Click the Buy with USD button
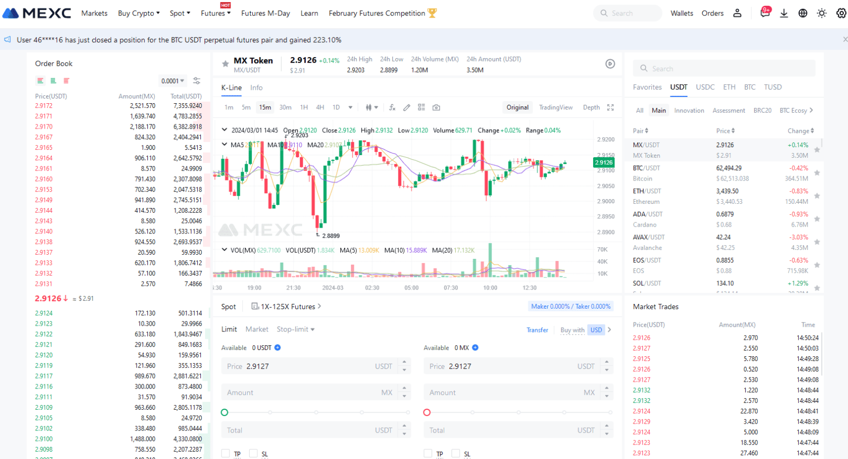The height and width of the screenshot is (459, 848). (x=586, y=330)
